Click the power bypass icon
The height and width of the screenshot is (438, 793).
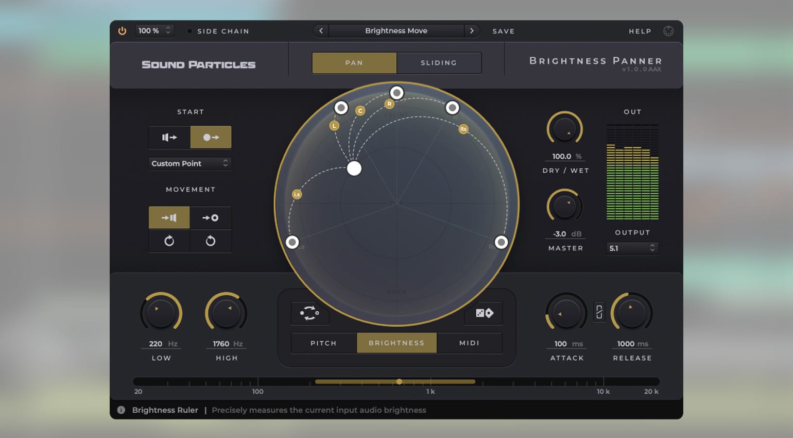pos(122,31)
